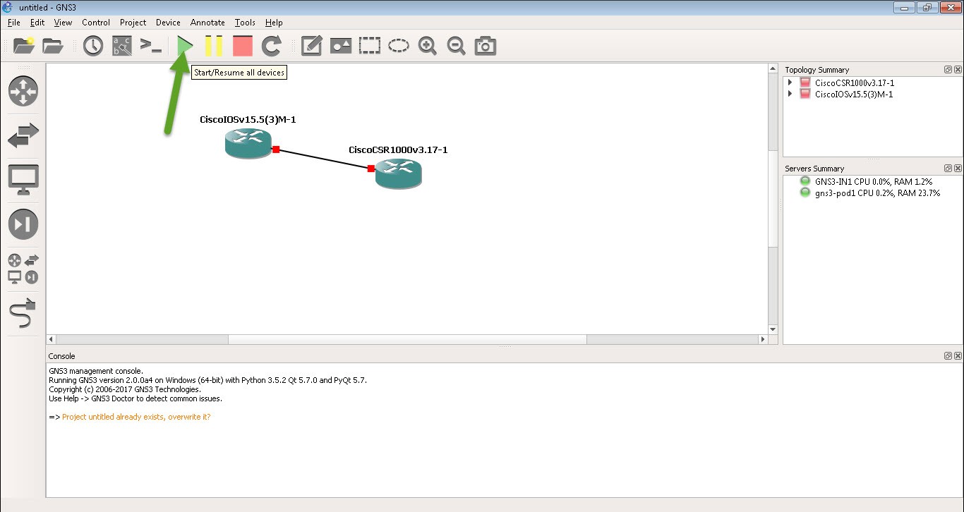Click Console connect to all devices icon
This screenshot has width=964, height=512.
(x=150, y=46)
